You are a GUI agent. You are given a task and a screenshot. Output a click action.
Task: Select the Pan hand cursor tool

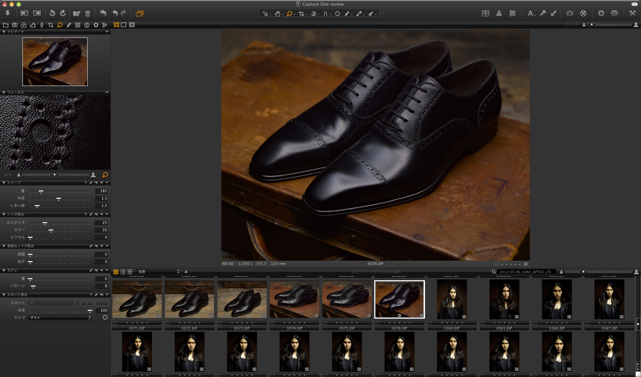(x=277, y=14)
